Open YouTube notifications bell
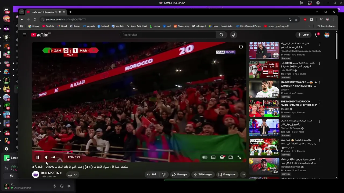Viewport: 344px width, 193px height. pos(317,35)
